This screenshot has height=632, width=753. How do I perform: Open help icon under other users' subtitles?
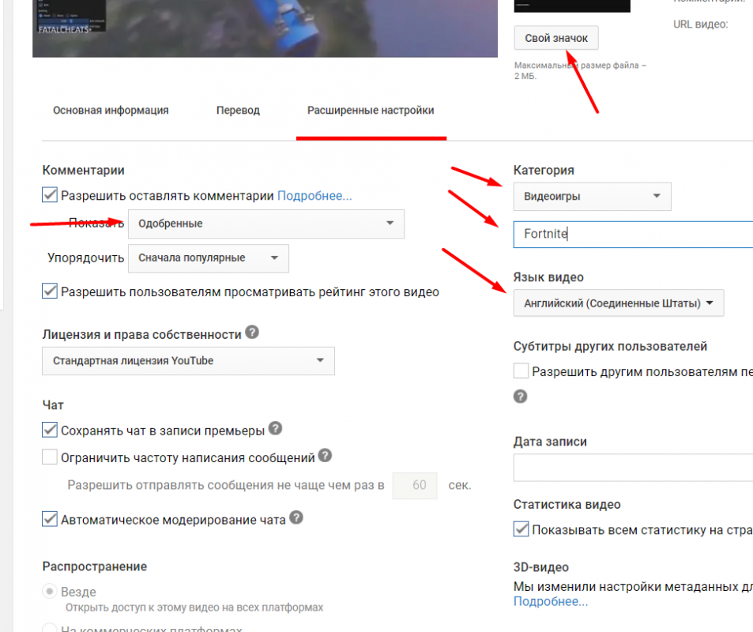520,397
